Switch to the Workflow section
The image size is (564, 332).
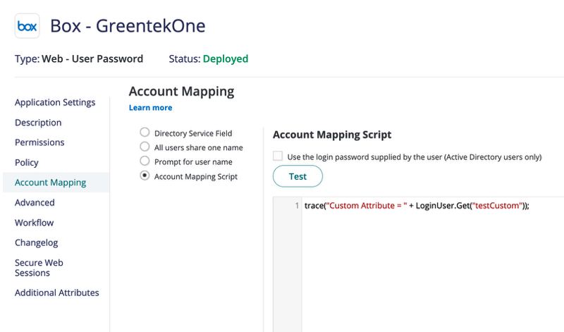[35, 223]
